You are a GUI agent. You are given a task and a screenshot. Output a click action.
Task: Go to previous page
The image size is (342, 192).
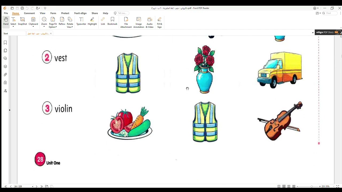tap(11, 186)
